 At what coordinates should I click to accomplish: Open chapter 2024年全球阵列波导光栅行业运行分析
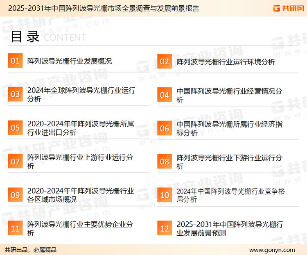coord(81,95)
